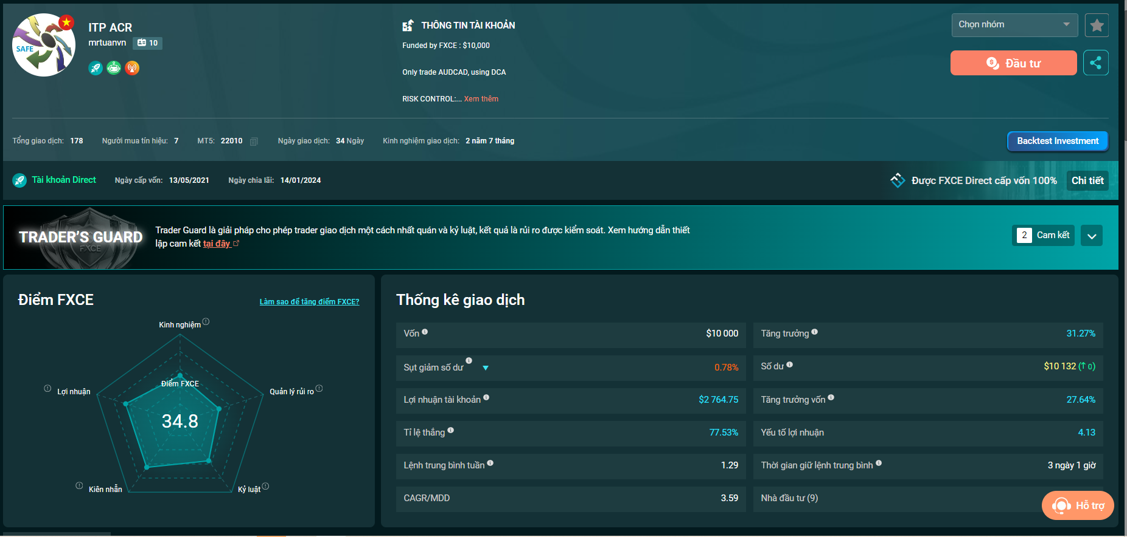1127x537 pixels.
Task: Click the level 10 badge next to mrtuanvn
Action: pos(147,43)
